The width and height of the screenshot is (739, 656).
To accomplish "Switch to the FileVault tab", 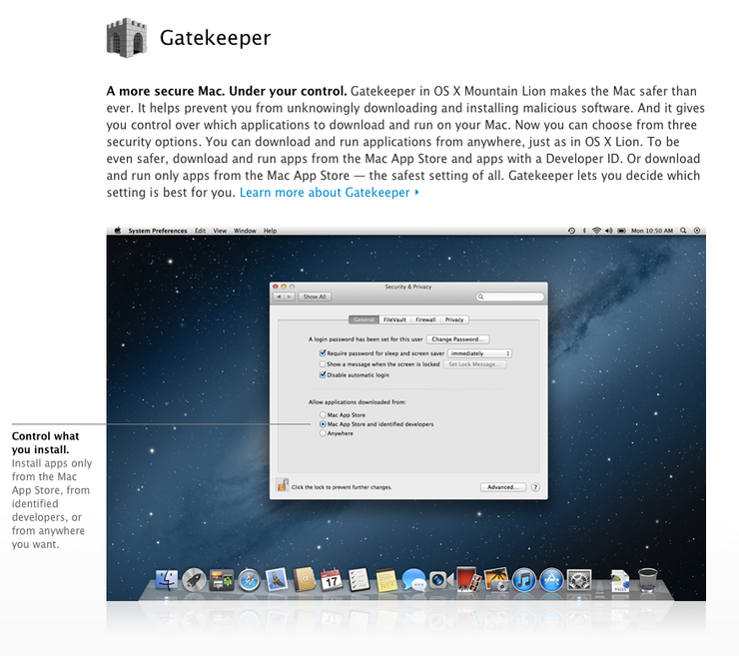I will [394, 320].
